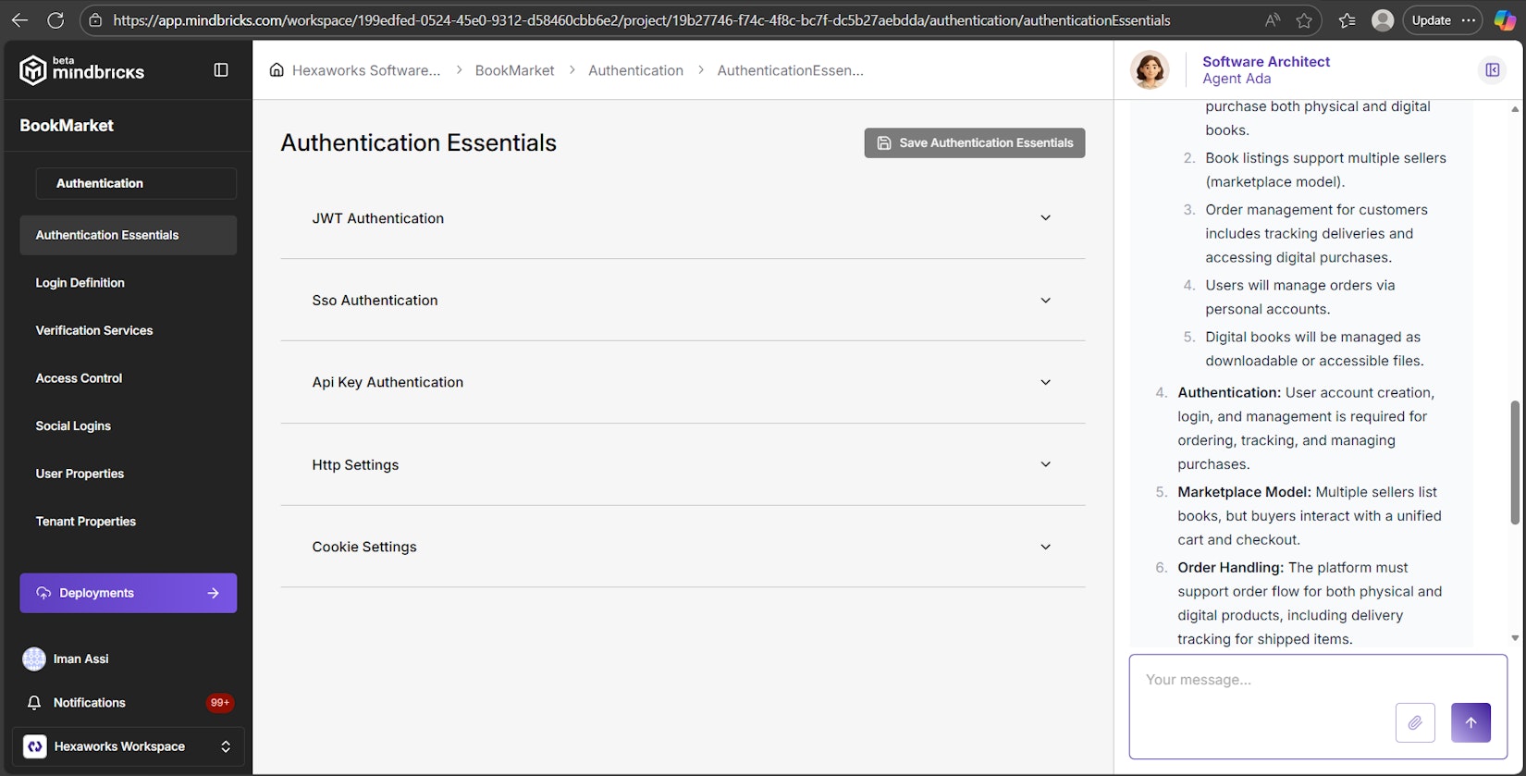Expand the Http Settings section

tap(1045, 464)
